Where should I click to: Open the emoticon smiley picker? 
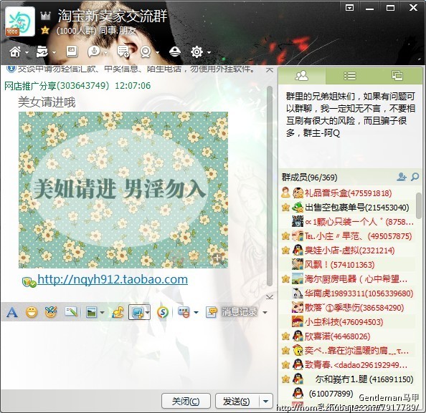[32, 312]
